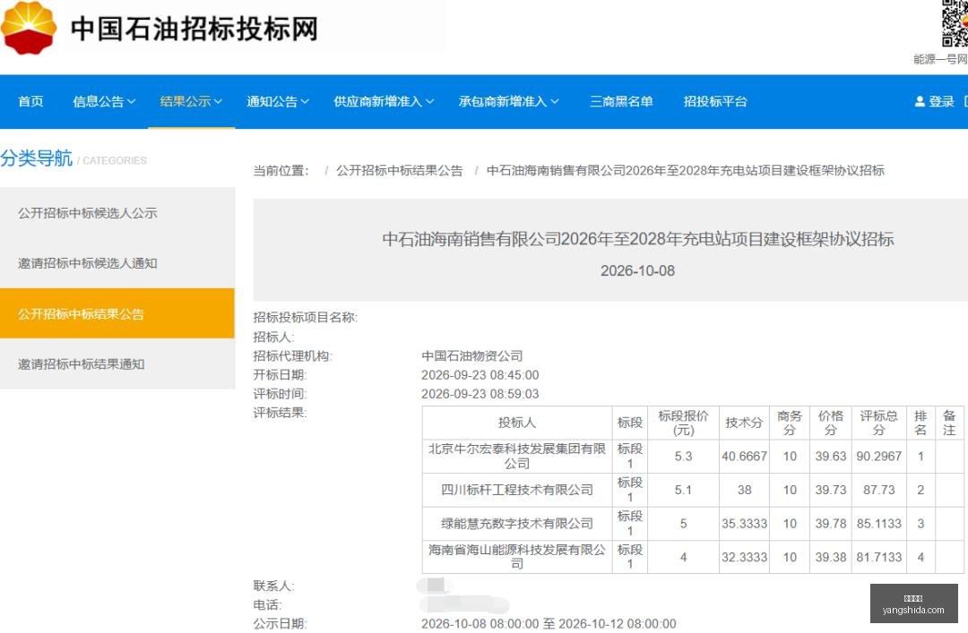Click table header 投标人
This screenshot has height=633, width=968.
tap(517, 423)
